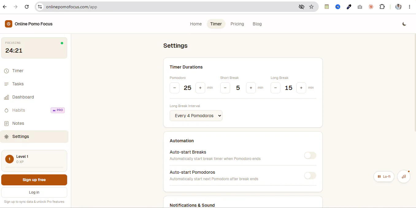The width and height of the screenshot is (416, 208).
Task: Open Notes in the sidebar
Action: click(34, 123)
